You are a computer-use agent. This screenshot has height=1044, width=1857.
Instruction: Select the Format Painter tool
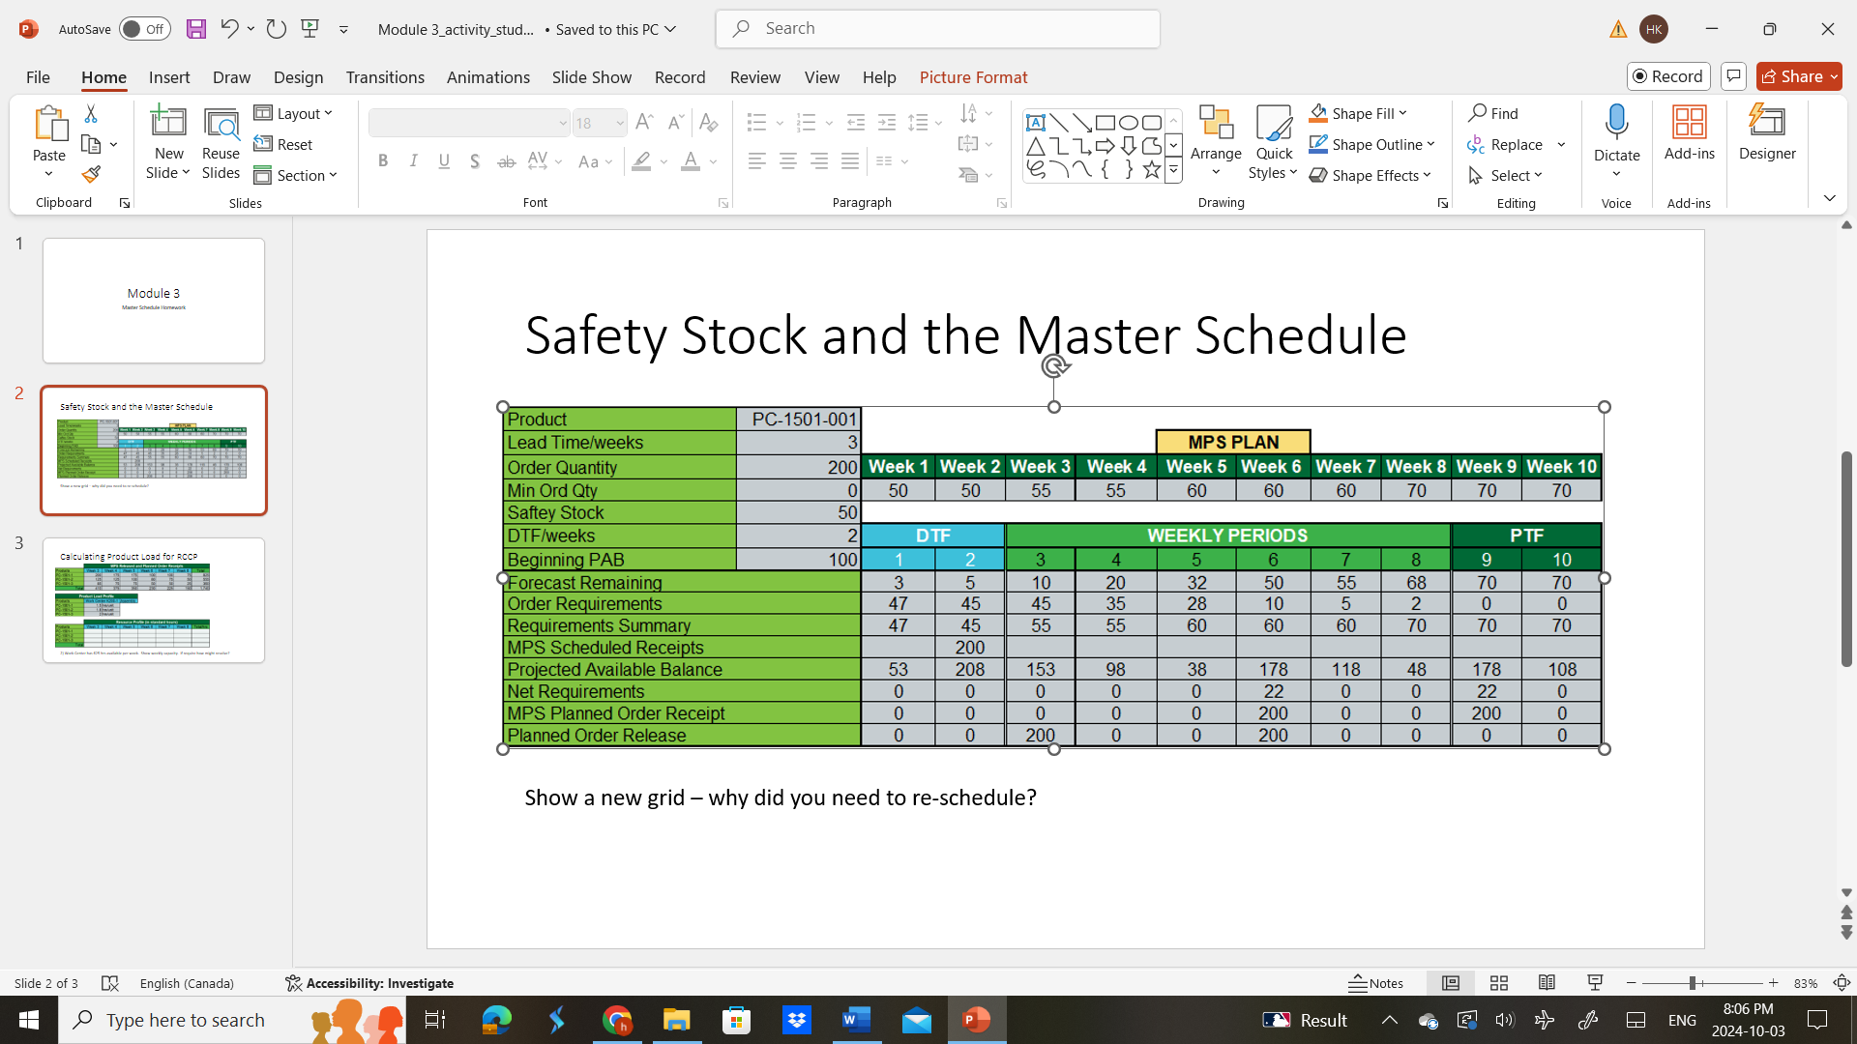point(90,174)
